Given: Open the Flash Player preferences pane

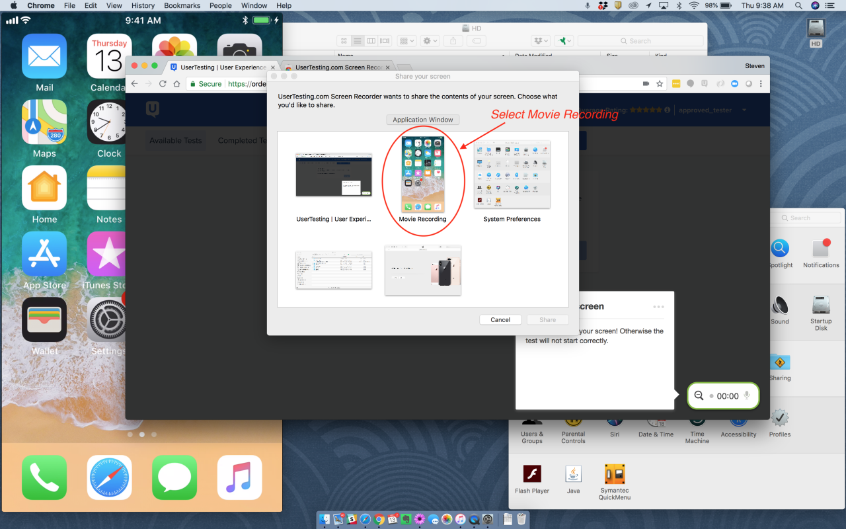Looking at the screenshot, I should (532, 476).
